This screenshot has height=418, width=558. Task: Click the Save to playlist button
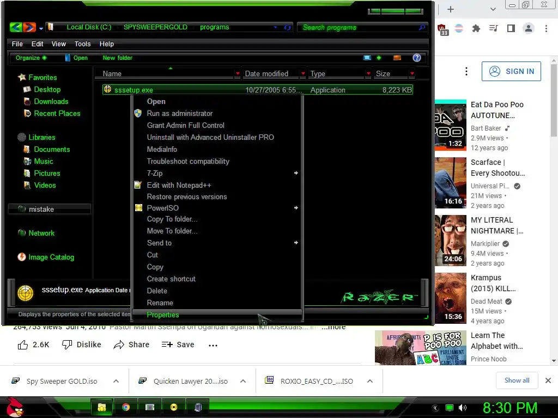(178, 345)
